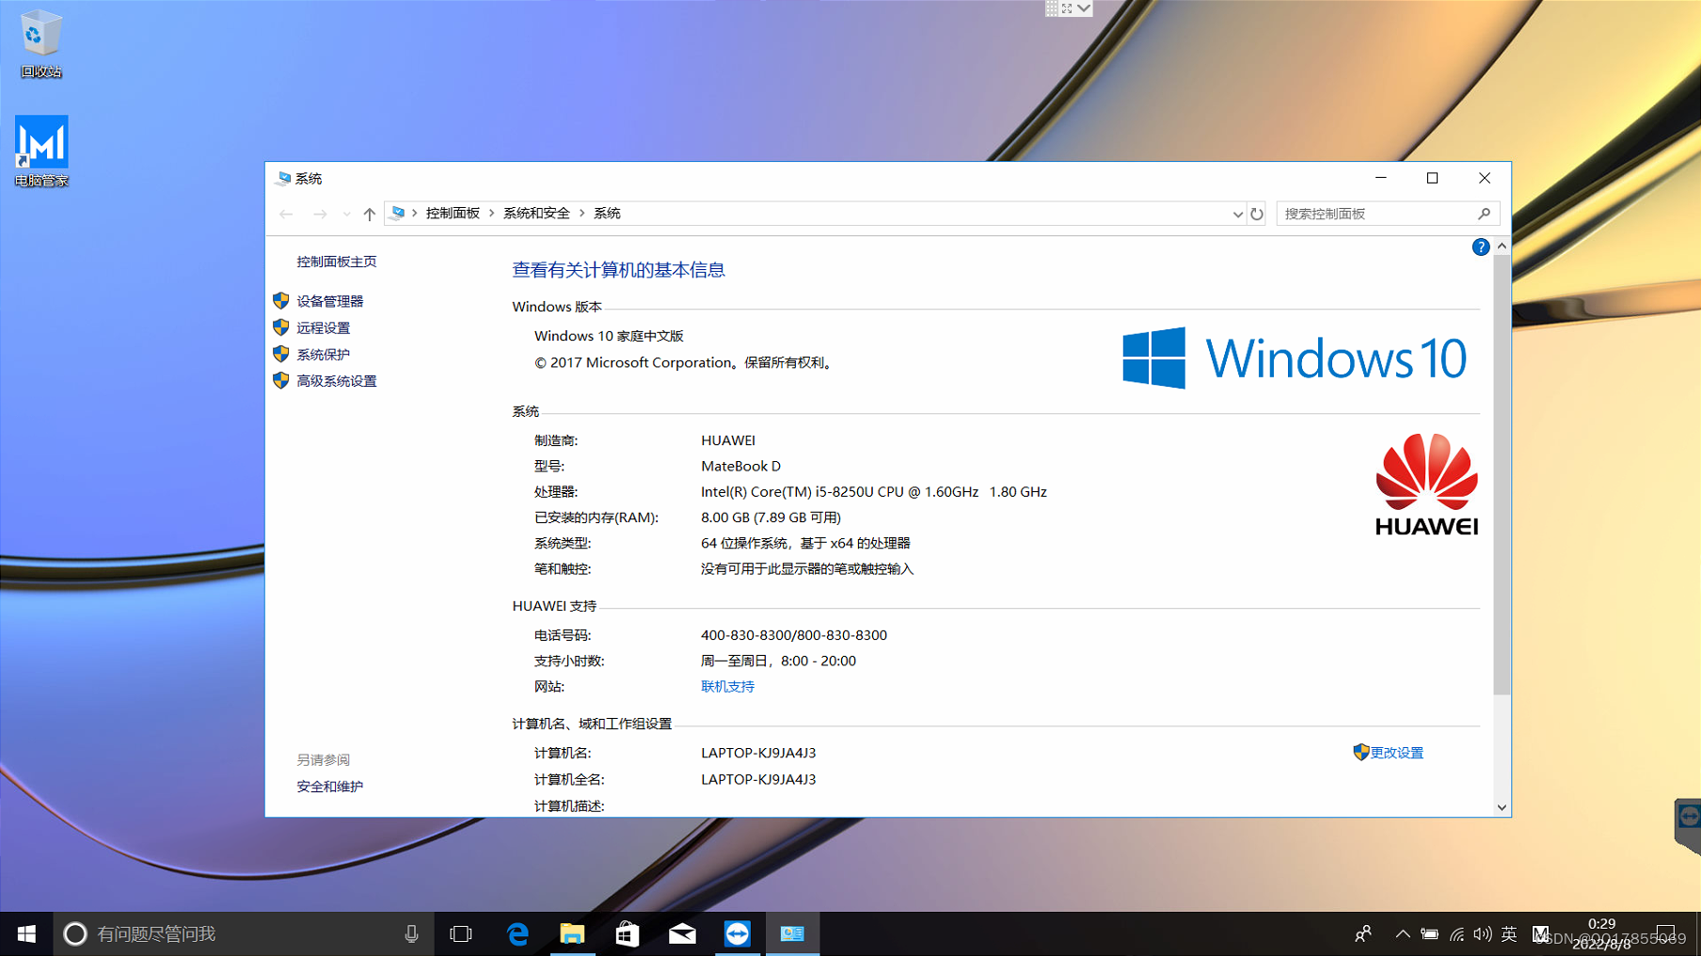The image size is (1701, 956).
Task: Click shield icon beside 高级系统设置
Action: click(x=280, y=380)
